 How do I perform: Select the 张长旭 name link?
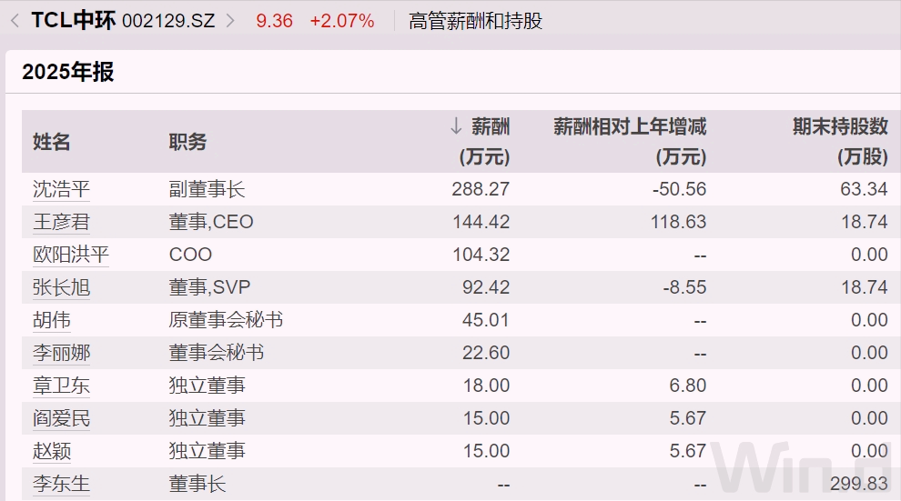pyautogui.click(x=62, y=287)
